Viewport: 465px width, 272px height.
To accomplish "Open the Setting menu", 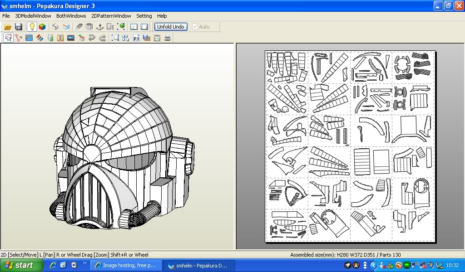I will coord(144,16).
